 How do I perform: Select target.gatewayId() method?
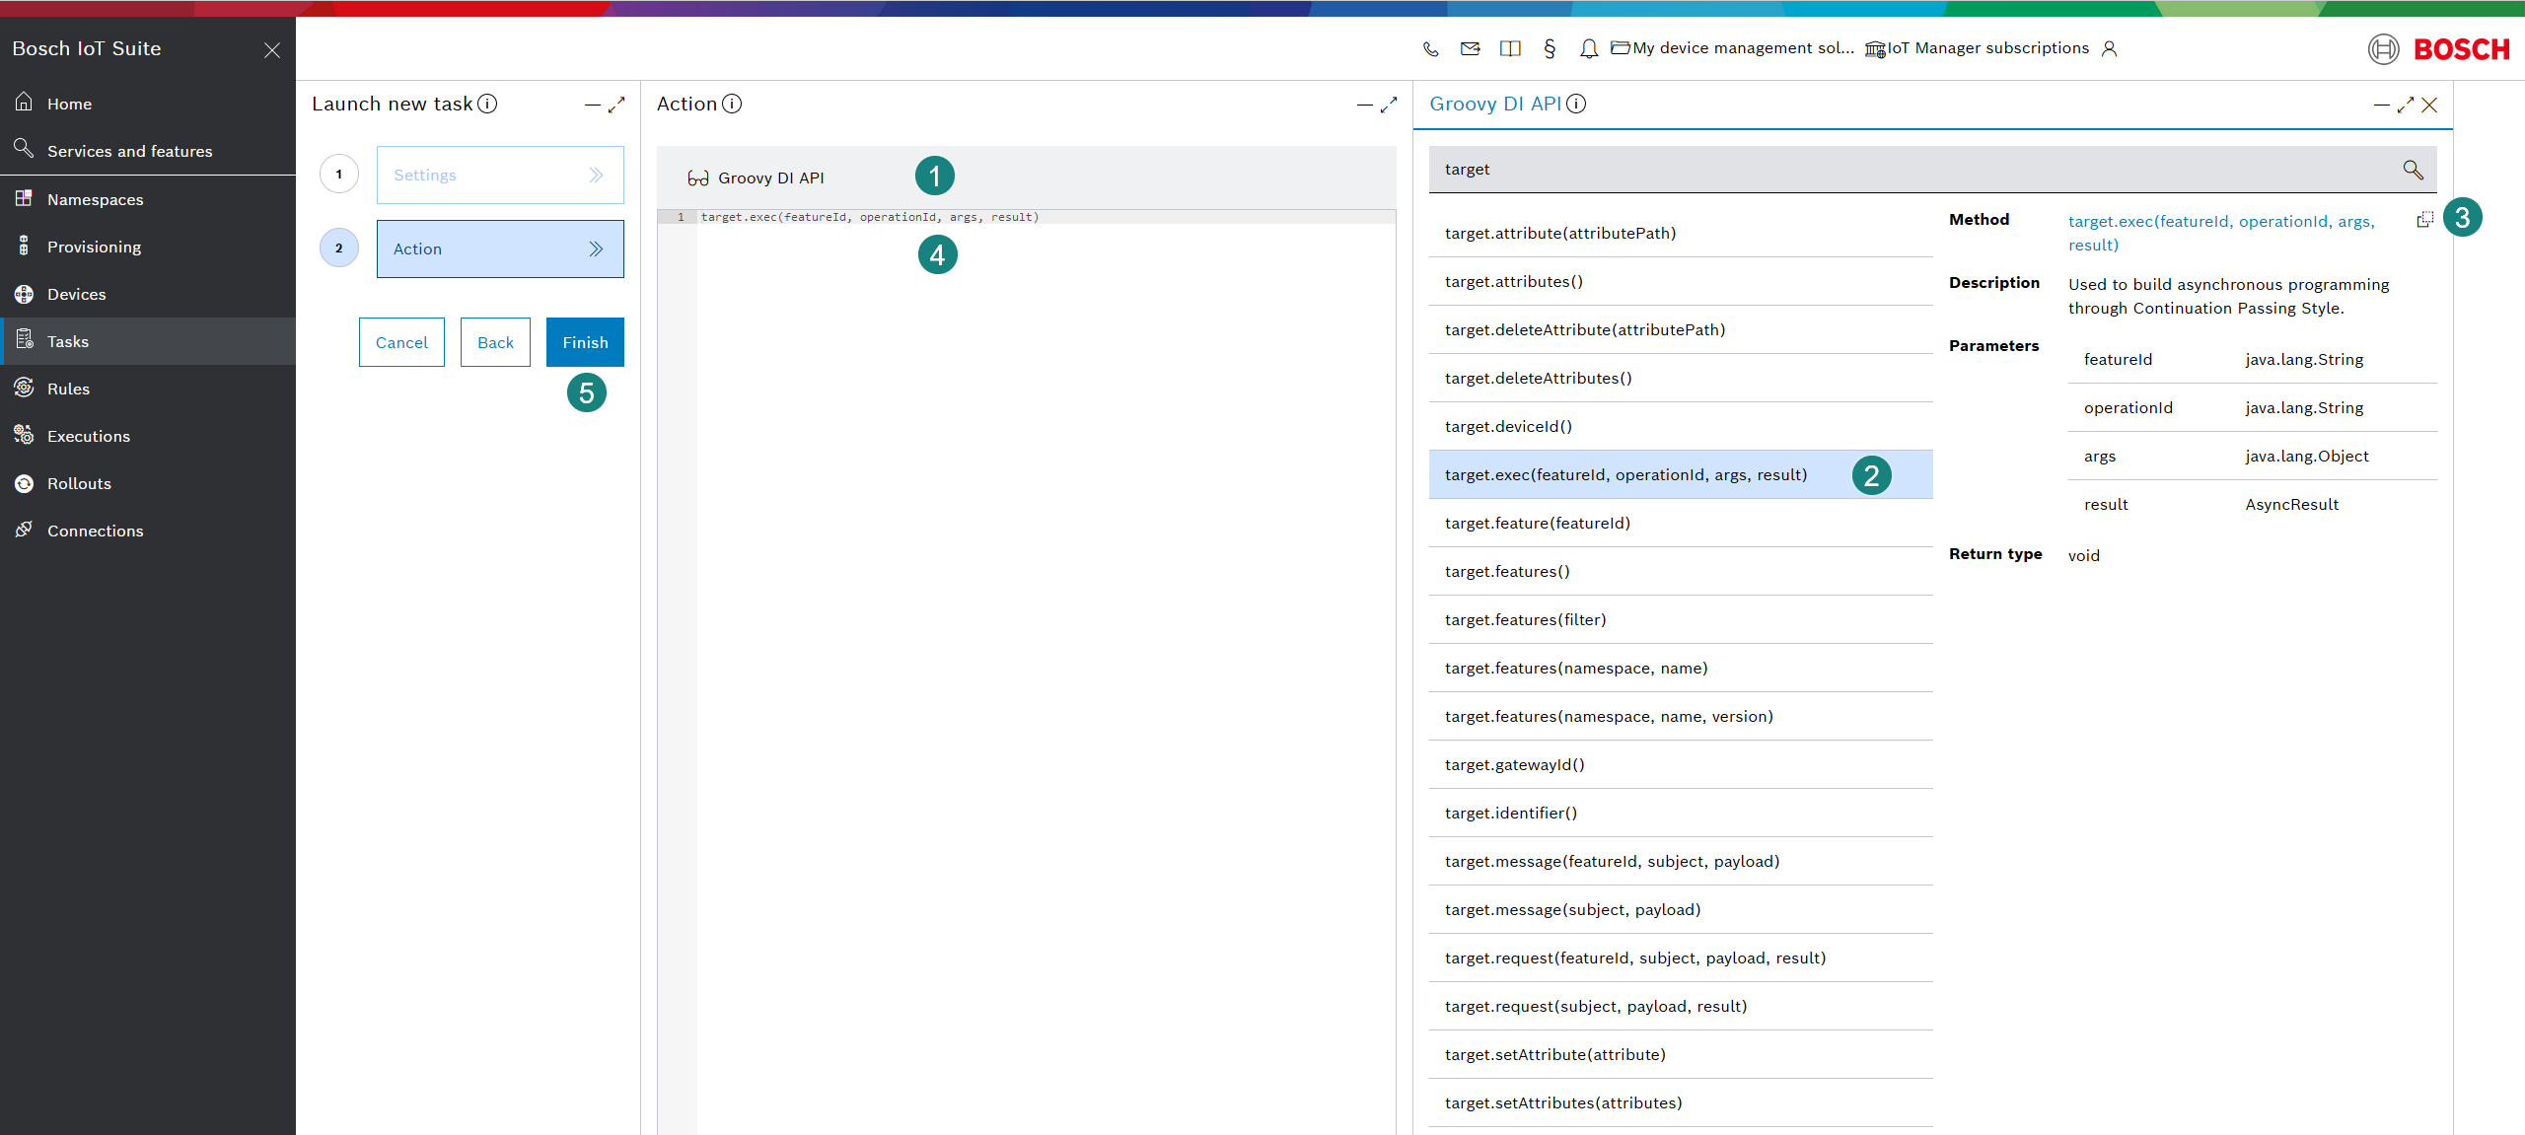point(1681,764)
